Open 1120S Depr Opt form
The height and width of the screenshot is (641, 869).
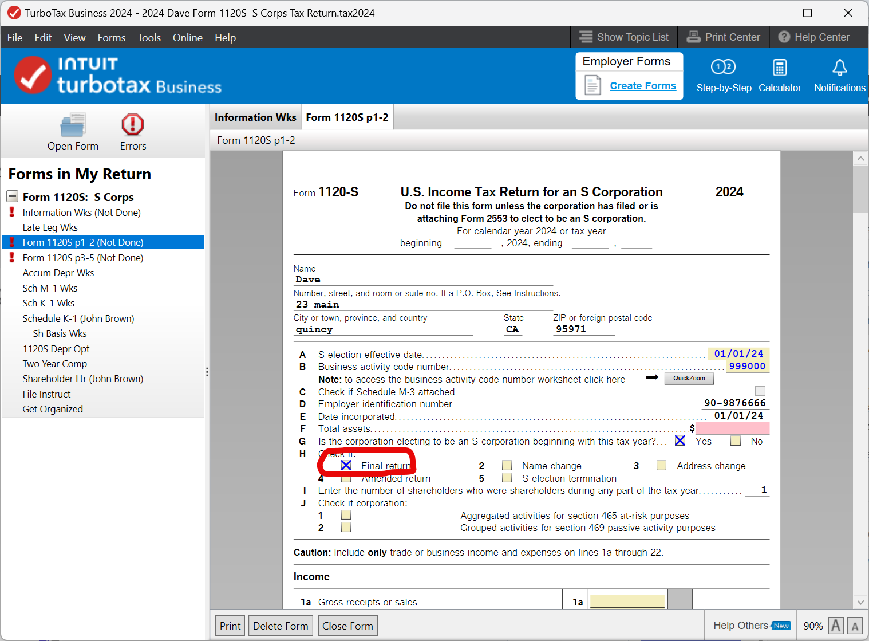[56, 349]
